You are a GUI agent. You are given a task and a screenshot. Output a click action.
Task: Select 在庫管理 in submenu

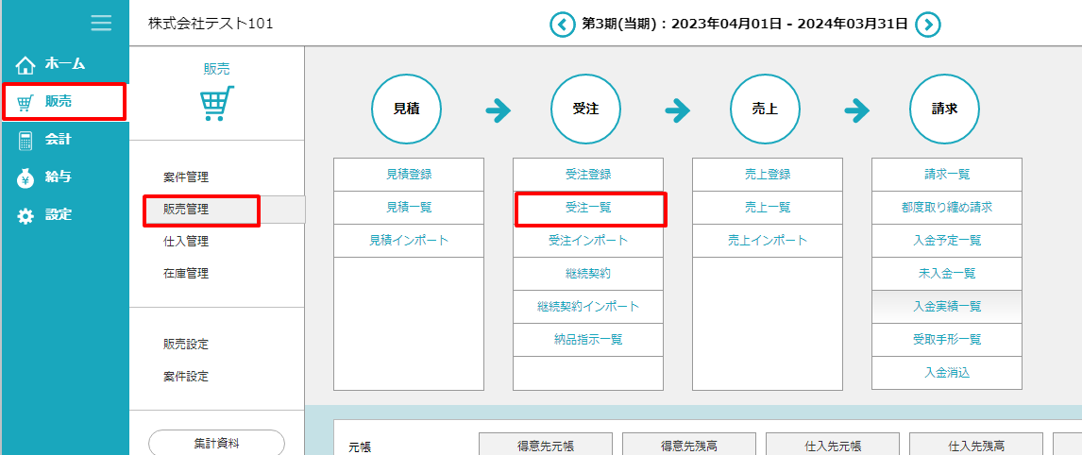pyautogui.click(x=185, y=274)
